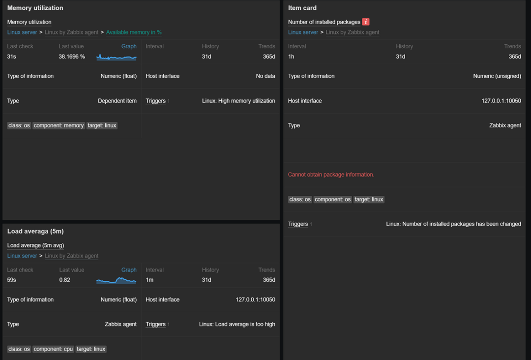This screenshot has height=360, width=531.
Task: Select the component: memory tag
Action: pos(59,125)
